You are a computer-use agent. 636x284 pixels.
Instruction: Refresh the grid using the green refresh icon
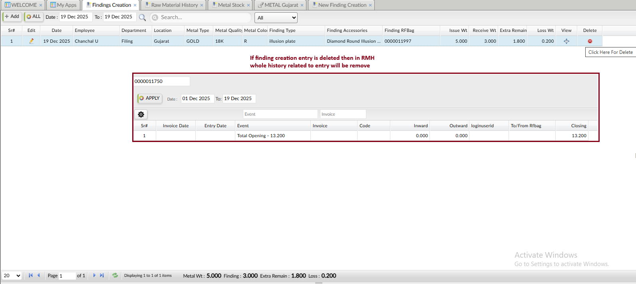115,276
